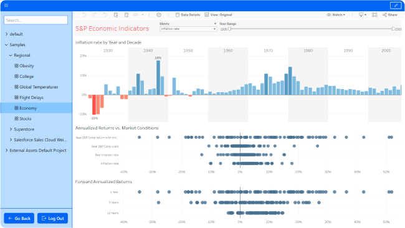Screen dimensions: 405x228
Task: Click the College view grid icon
Action: [16, 77]
